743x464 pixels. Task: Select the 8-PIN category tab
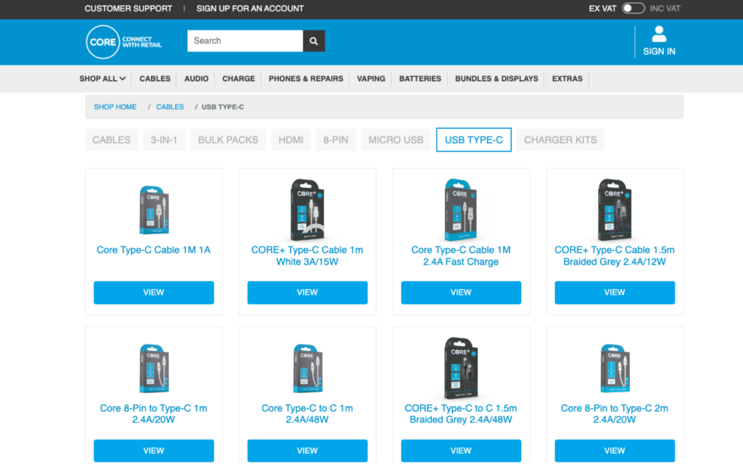coord(335,140)
